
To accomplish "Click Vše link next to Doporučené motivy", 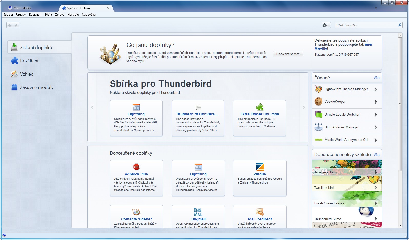I will pos(376,155).
